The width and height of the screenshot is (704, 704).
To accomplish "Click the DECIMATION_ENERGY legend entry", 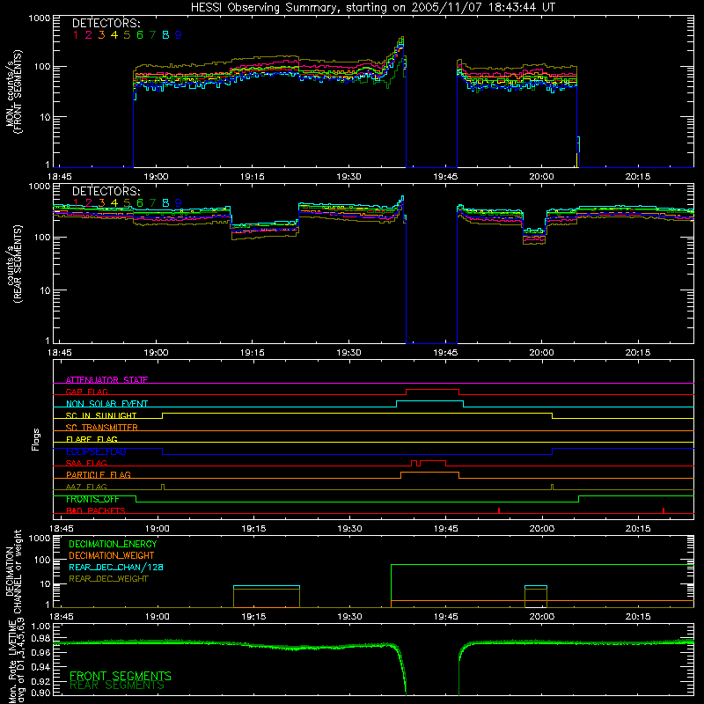I will point(114,544).
